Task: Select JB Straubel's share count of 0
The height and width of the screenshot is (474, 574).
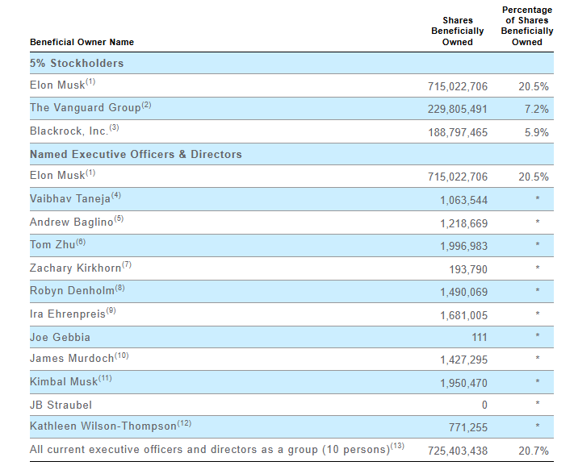Action: click(x=484, y=405)
